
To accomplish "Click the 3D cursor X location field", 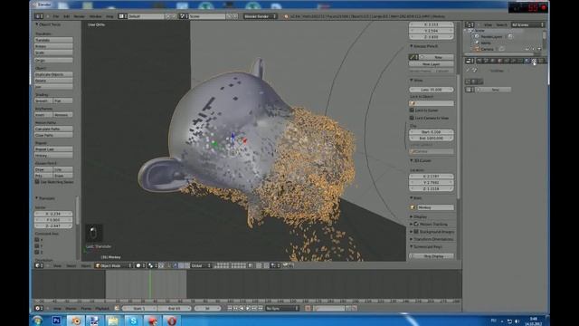I will (432, 177).
